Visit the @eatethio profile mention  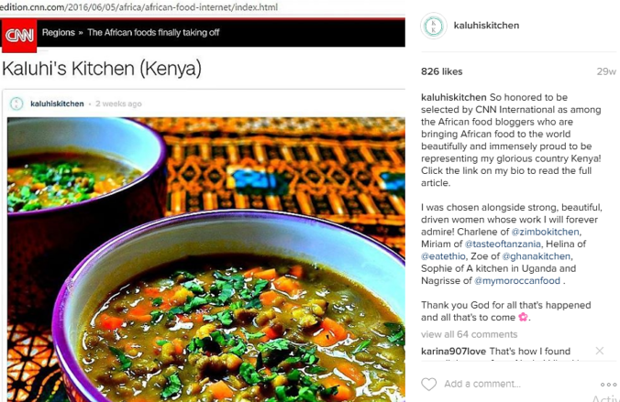click(443, 255)
